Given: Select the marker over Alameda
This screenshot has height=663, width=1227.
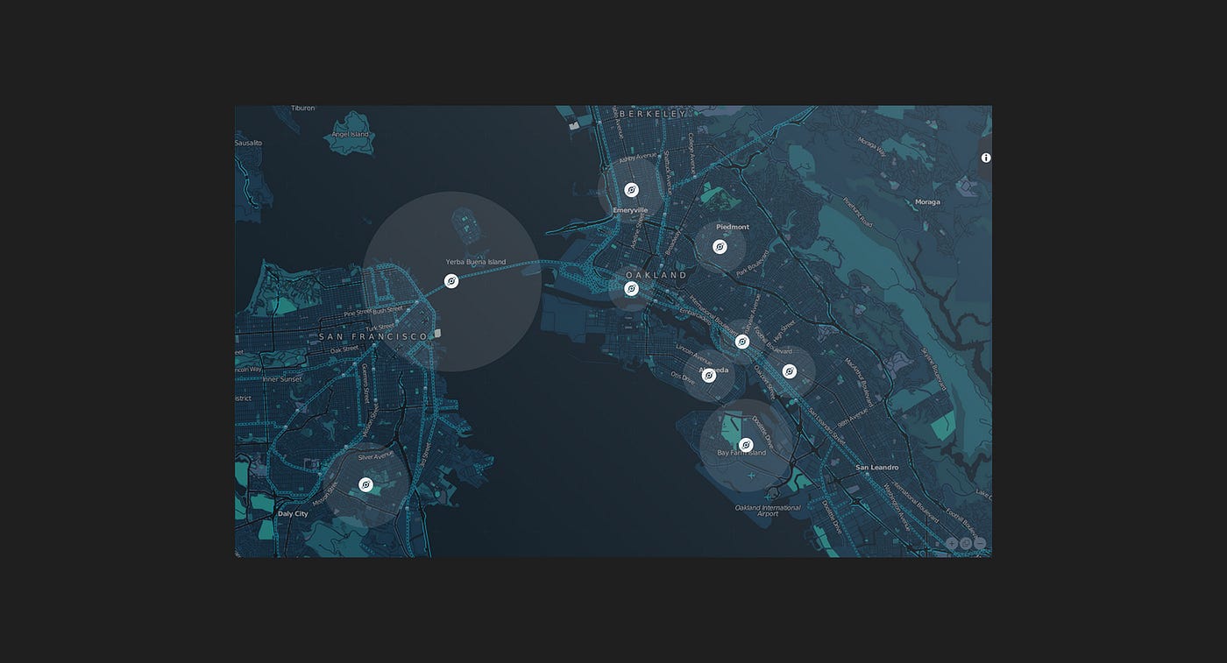Looking at the screenshot, I should pyautogui.click(x=709, y=376).
